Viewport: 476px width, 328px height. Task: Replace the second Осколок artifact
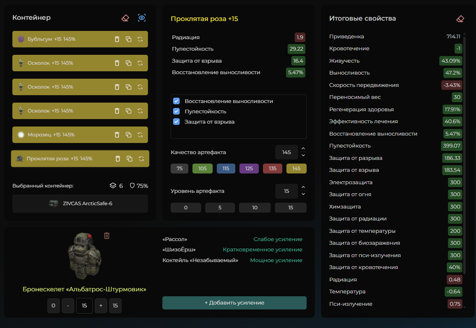point(140,87)
